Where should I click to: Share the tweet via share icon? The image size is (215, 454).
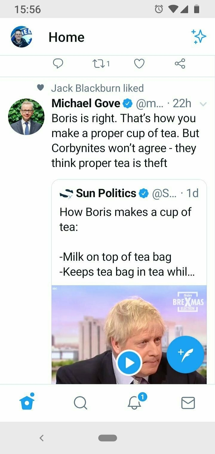coord(180,63)
